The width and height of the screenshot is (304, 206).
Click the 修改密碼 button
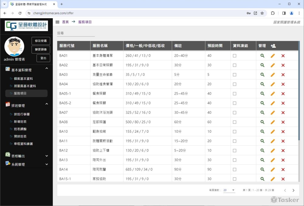(41, 41)
